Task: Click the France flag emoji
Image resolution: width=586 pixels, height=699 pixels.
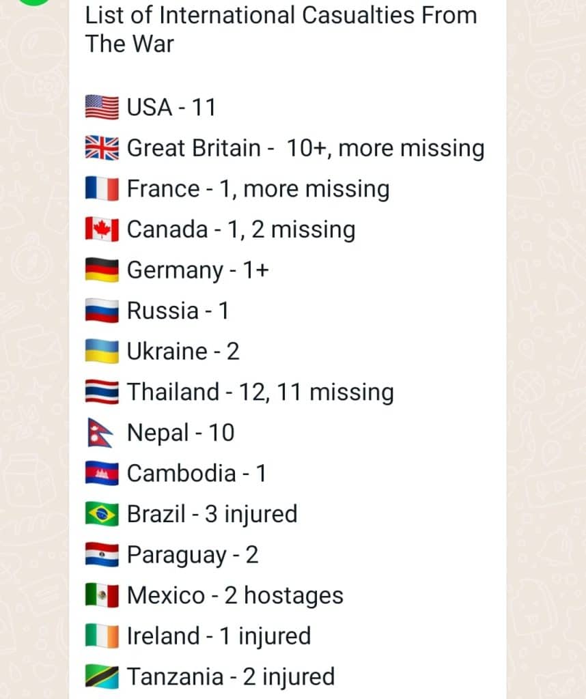Action: pos(102,188)
